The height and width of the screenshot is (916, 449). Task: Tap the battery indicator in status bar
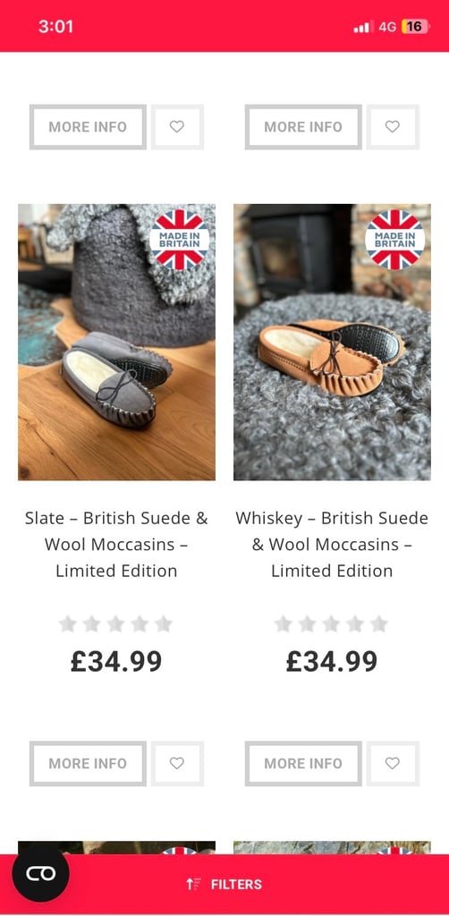[415, 26]
